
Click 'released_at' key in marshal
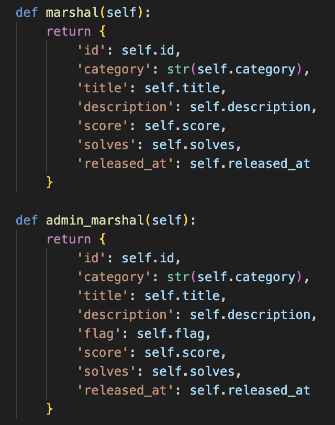[x=125, y=164]
